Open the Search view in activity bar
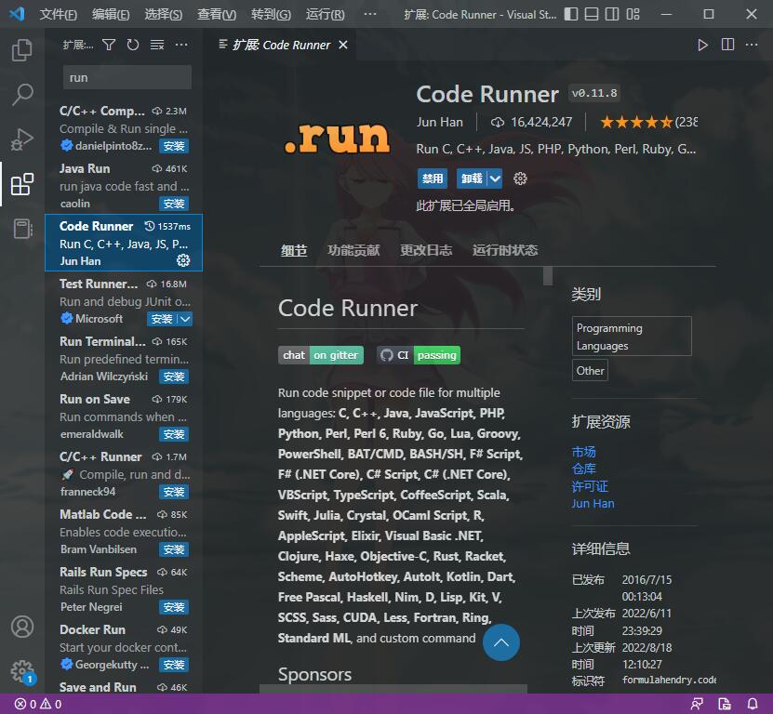This screenshot has width=773, height=714. [x=21, y=94]
